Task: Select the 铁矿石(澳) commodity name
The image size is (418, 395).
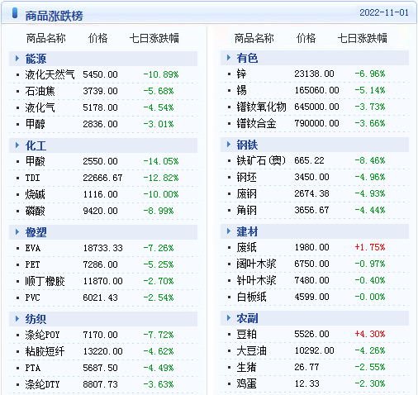Action: pos(261,160)
